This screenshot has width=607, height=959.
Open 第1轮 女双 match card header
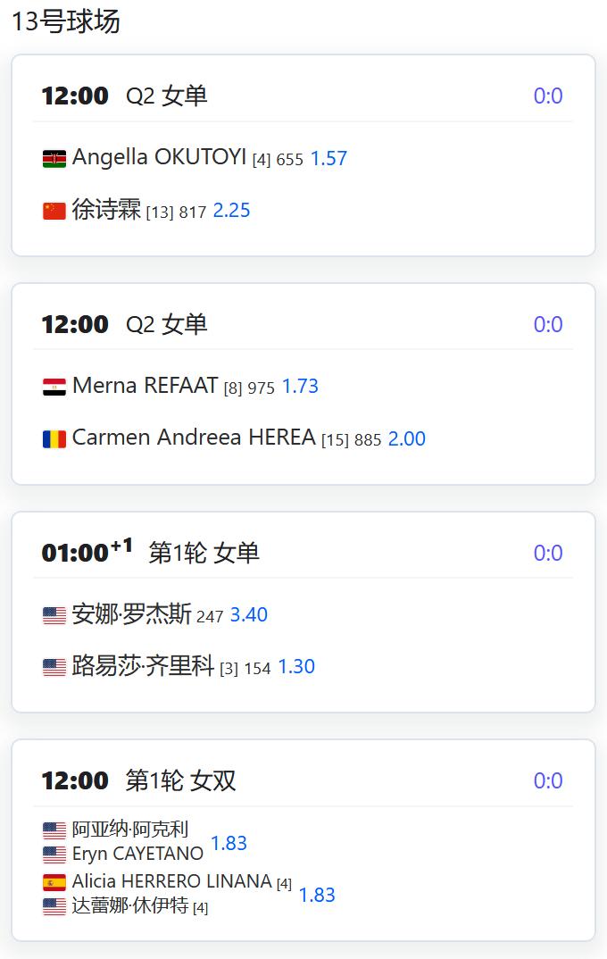coord(303,781)
